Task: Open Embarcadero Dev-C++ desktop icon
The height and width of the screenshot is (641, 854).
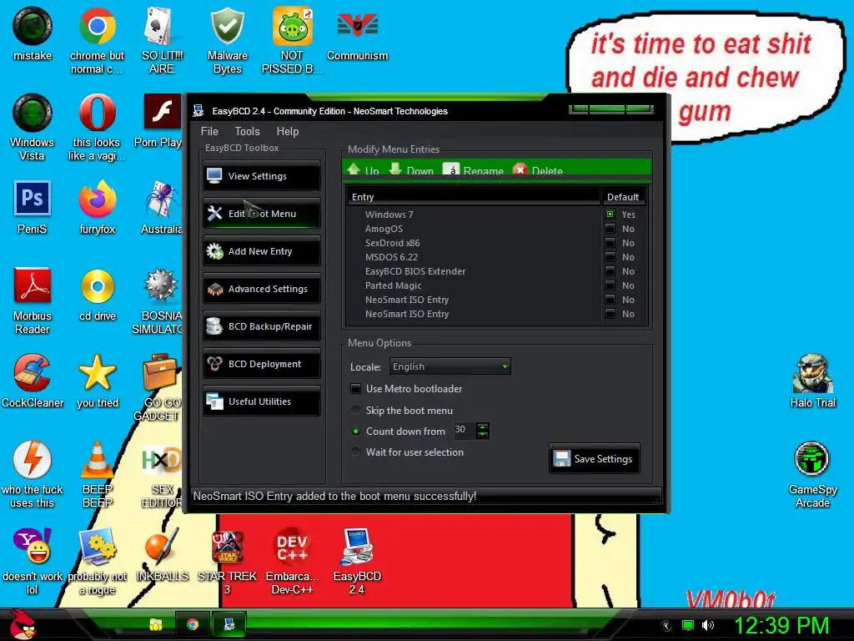Action: (292, 562)
